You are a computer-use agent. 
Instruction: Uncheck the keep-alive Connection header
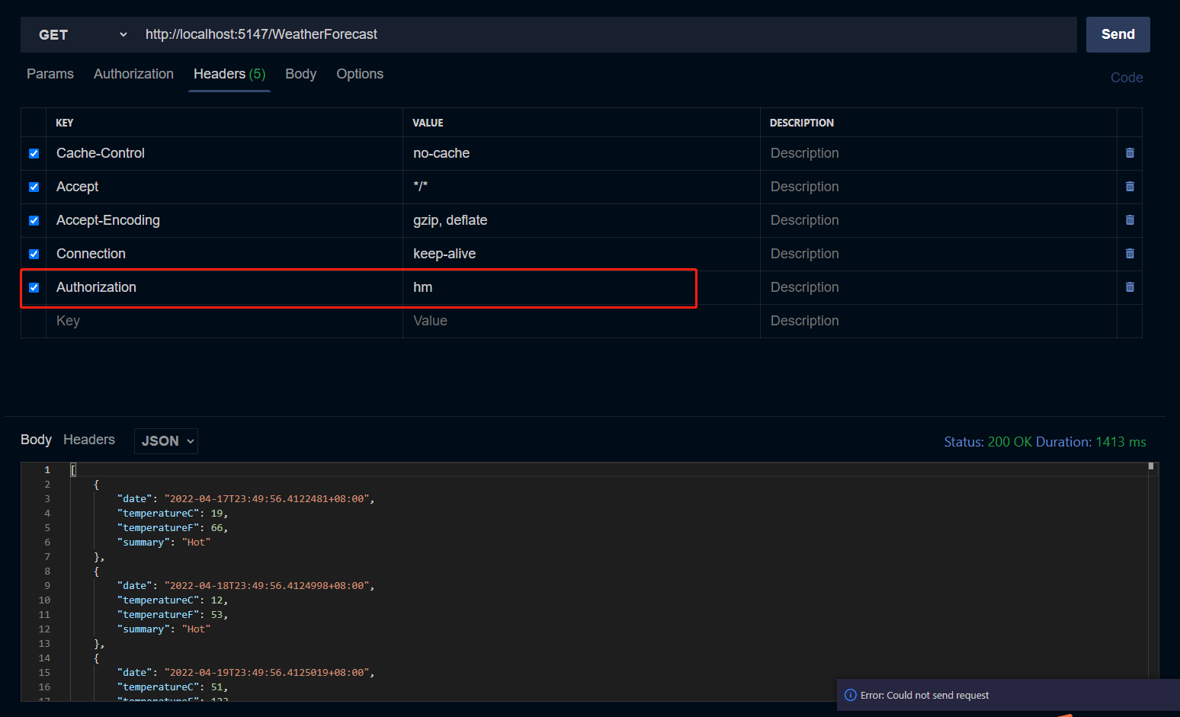coord(34,253)
